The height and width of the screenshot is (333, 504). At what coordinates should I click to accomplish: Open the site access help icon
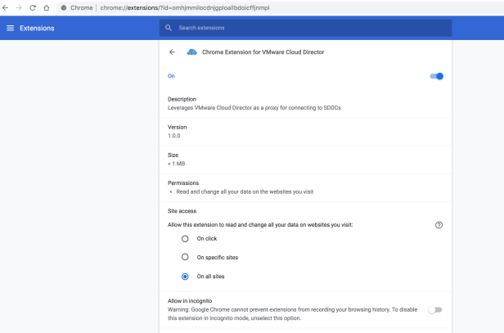[439, 224]
